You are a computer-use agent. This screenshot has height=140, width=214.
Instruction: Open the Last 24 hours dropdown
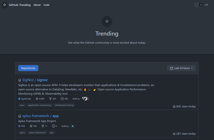pos(181,68)
